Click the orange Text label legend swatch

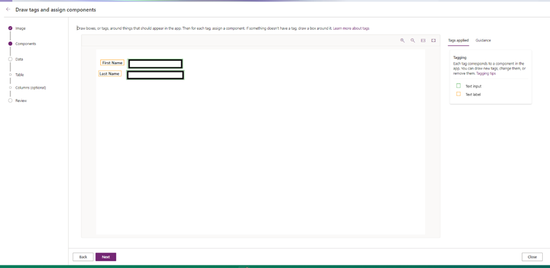(x=459, y=94)
